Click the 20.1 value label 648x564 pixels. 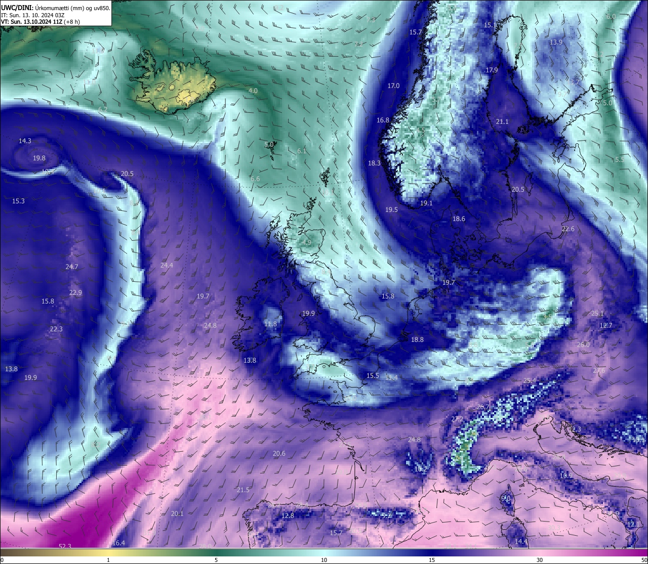(177, 513)
